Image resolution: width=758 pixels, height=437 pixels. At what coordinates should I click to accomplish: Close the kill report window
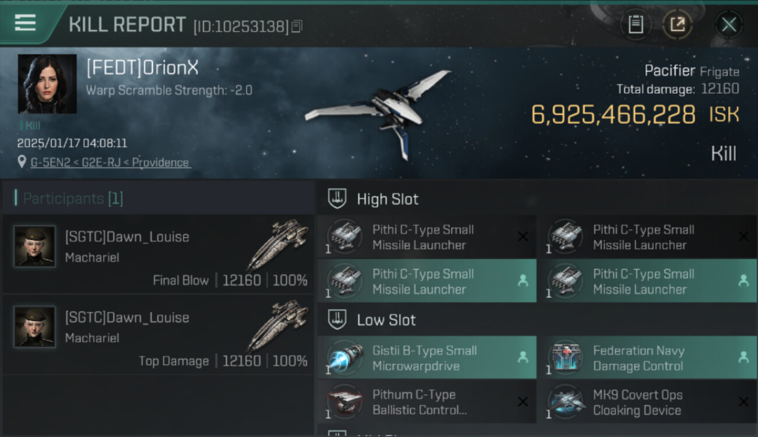point(729,25)
